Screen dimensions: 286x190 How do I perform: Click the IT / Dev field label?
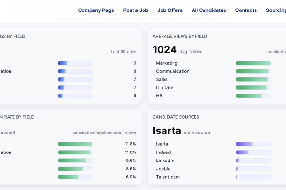[x=165, y=87]
